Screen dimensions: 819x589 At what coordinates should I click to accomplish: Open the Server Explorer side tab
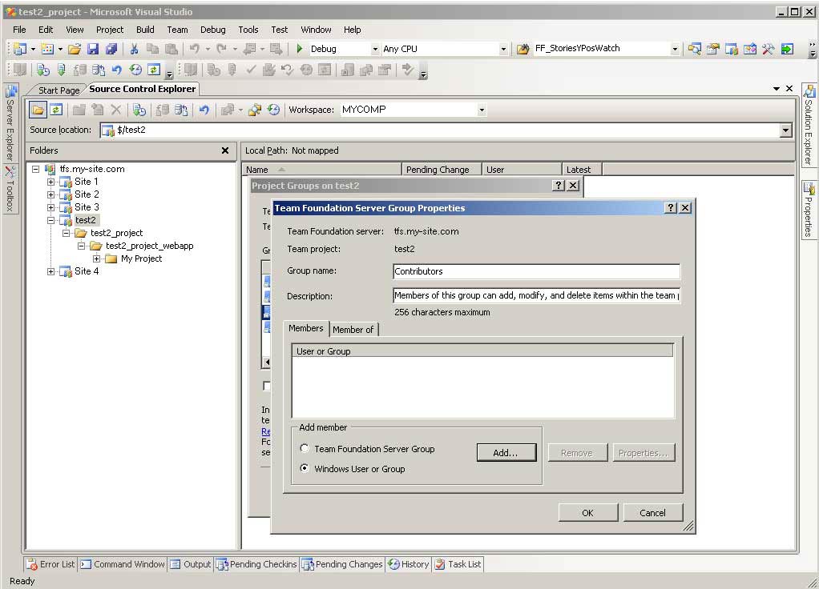point(10,123)
